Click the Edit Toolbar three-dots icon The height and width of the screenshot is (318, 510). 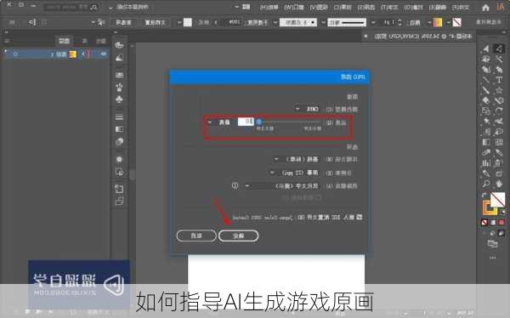(493, 257)
